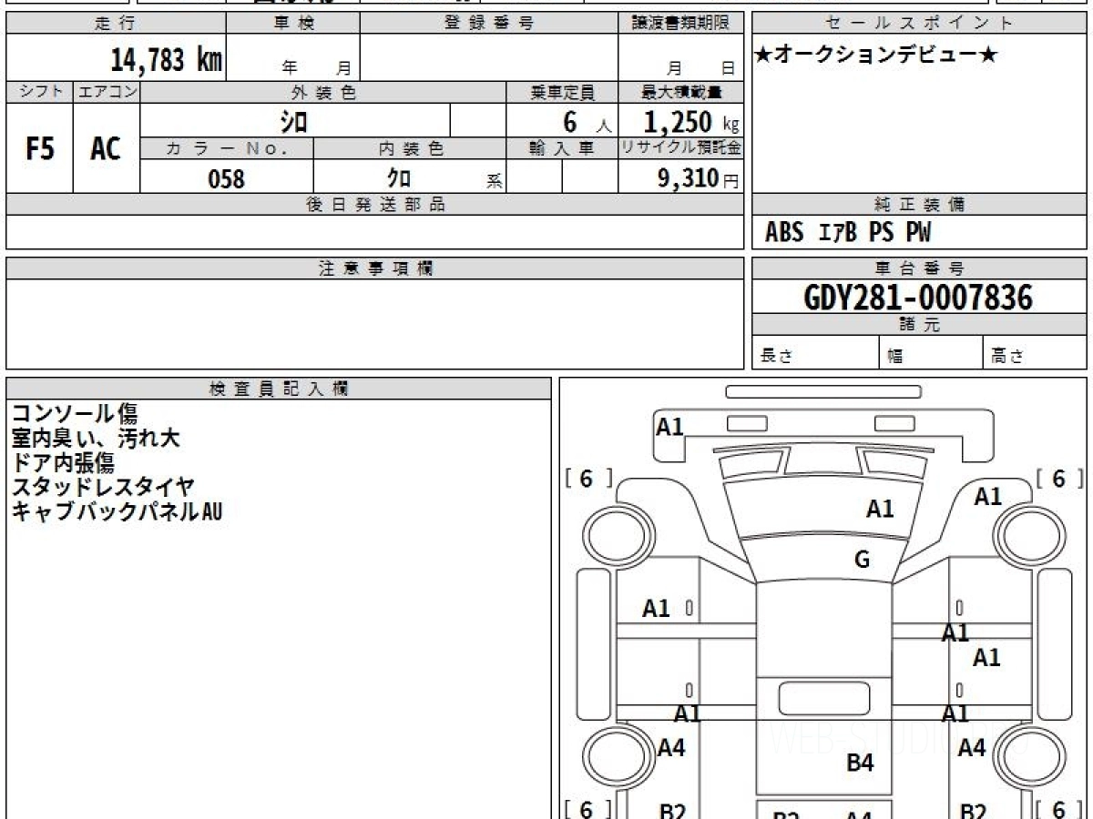
Task: Select the 1,250 kg load capacity value
Action: tap(691, 121)
